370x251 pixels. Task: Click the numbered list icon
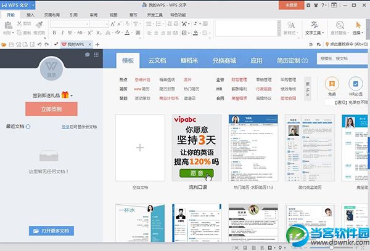click(x=158, y=24)
